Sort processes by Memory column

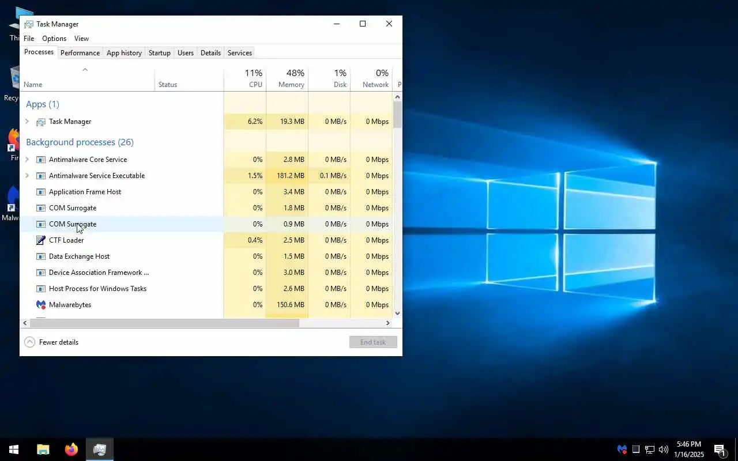click(x=287, y=79)
